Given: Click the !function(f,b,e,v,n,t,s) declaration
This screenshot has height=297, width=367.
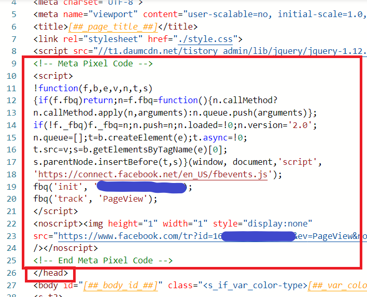Looking at the screenshot, I should (93, 88).
